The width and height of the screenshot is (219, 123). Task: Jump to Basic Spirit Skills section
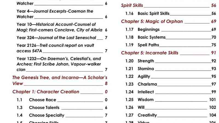(x=153, y=13)
